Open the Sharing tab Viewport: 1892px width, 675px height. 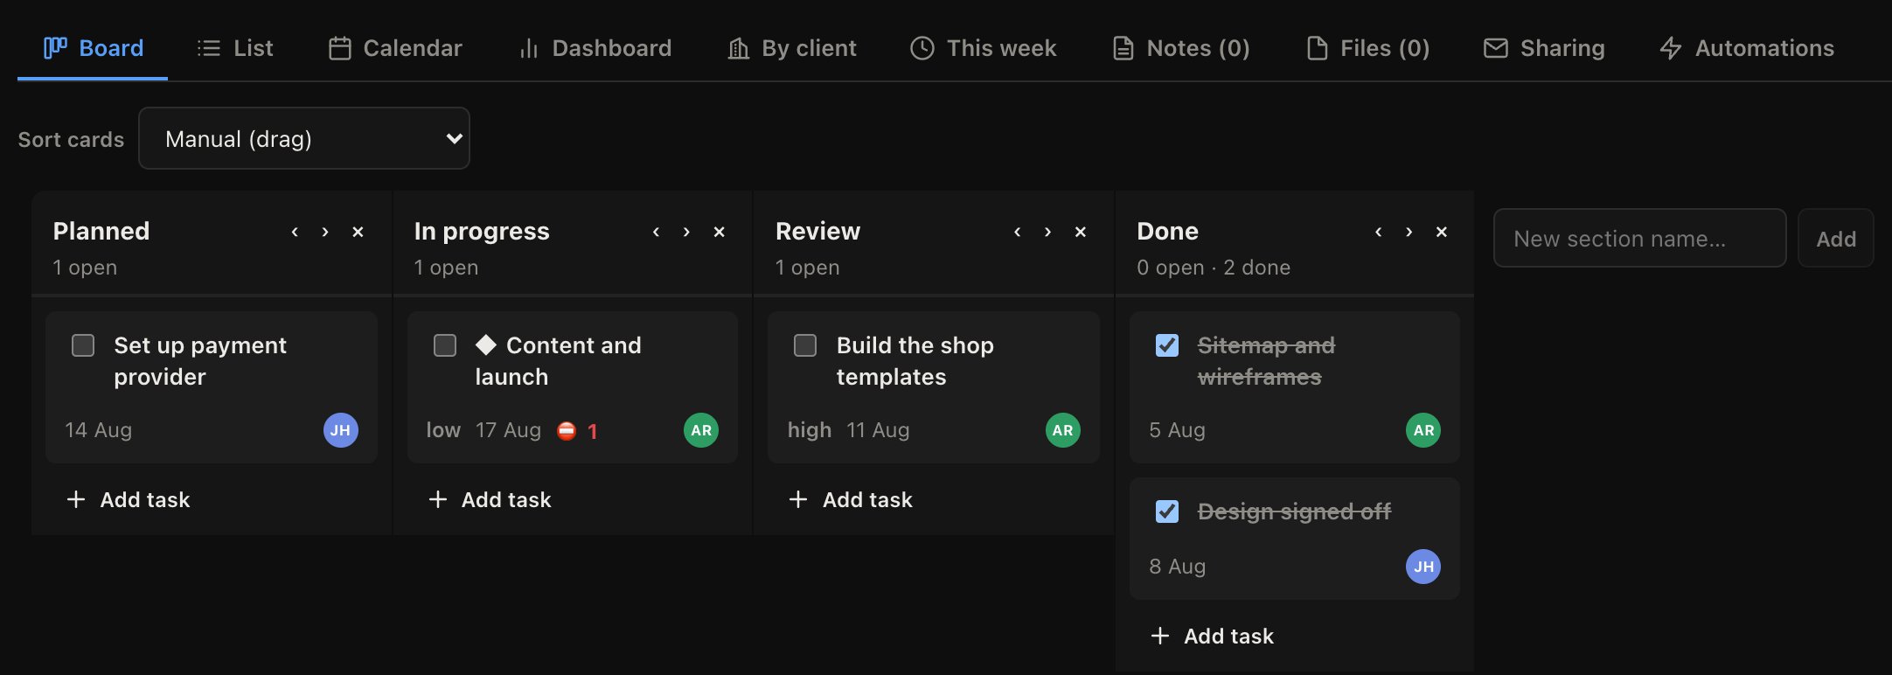(x=1545, y=48)
